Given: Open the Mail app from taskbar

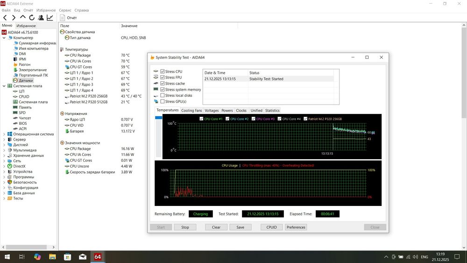Looking at the screenshot, I should [83, 257].
